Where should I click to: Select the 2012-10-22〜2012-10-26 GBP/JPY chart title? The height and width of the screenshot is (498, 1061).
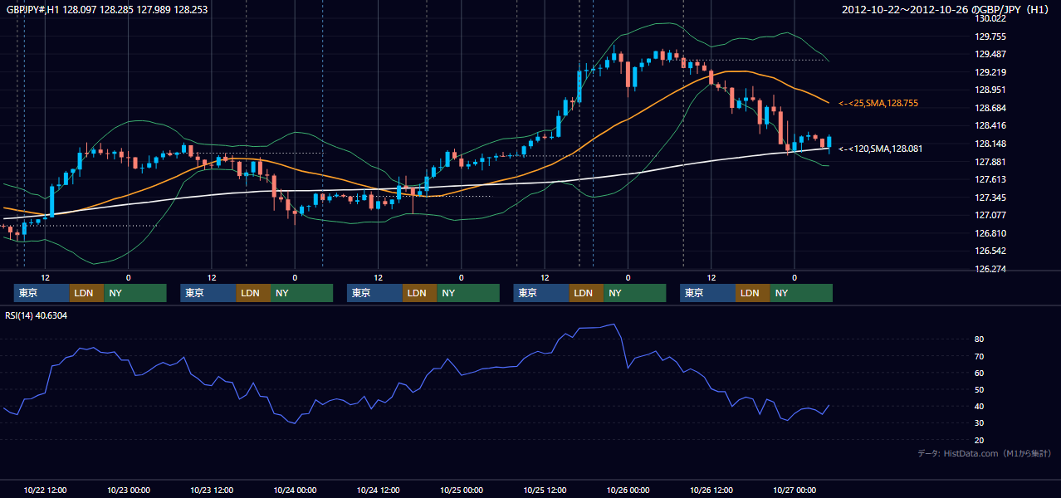click(x=946, y=10)
